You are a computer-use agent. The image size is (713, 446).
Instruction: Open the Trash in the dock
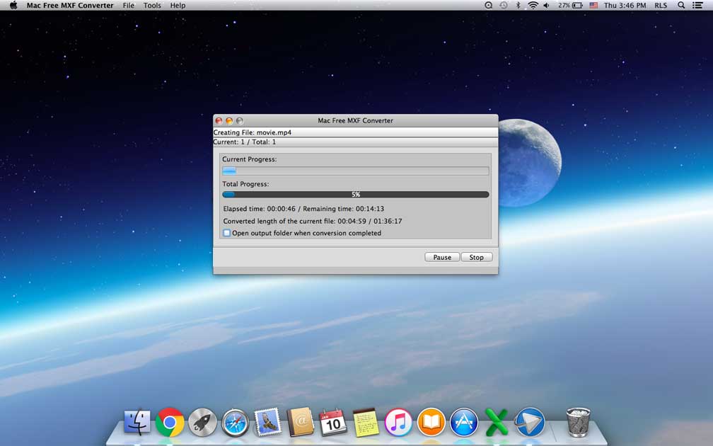(x=578, y=422)
